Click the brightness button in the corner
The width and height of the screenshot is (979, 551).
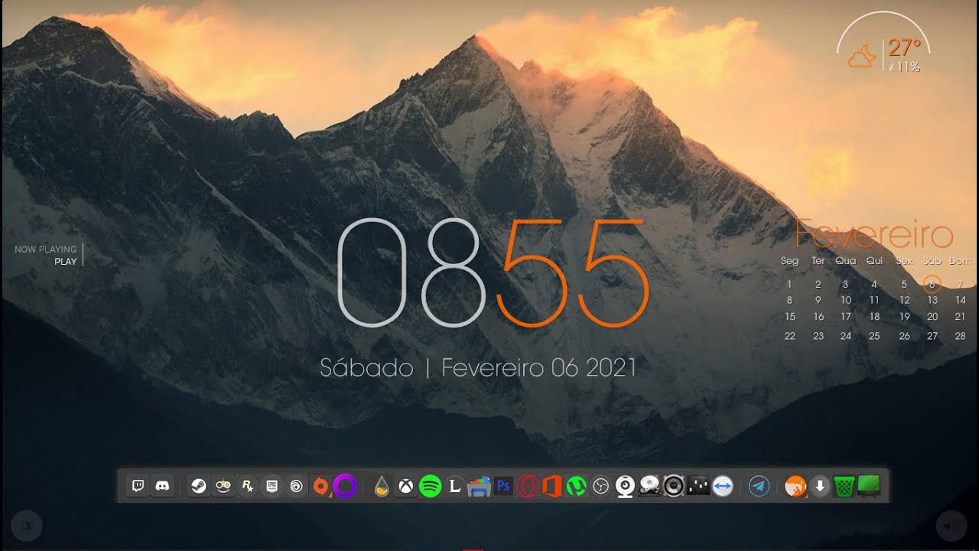[26, 525]
